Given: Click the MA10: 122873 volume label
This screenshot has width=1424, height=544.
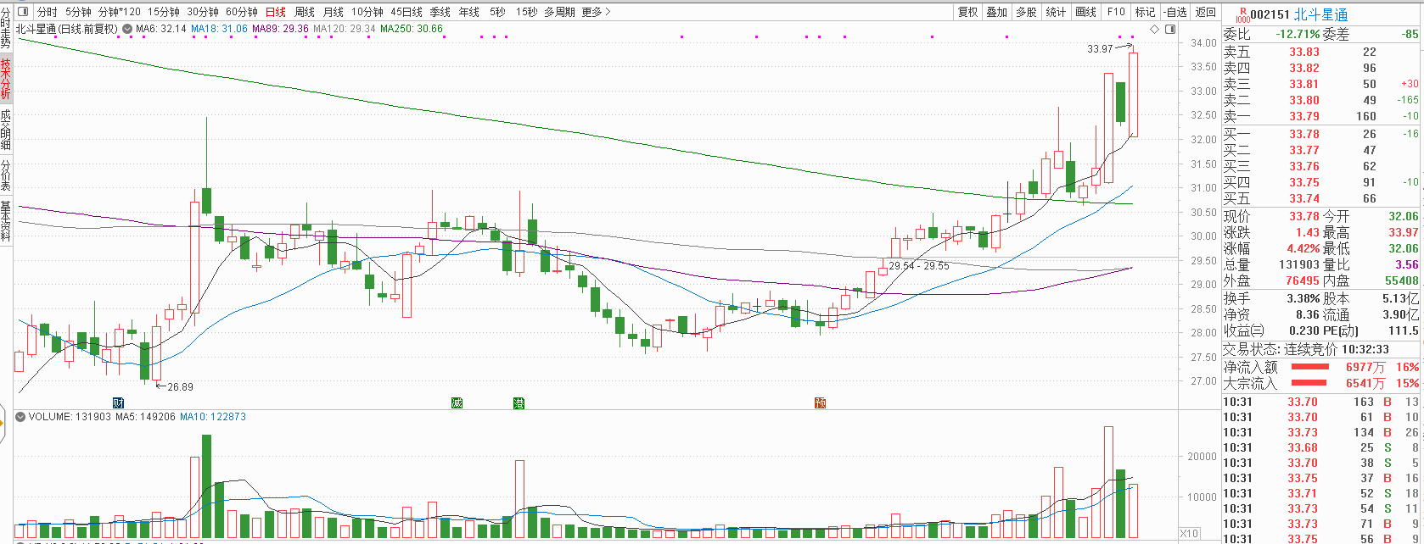Looking at the screenshot, I should coord(213,417).
